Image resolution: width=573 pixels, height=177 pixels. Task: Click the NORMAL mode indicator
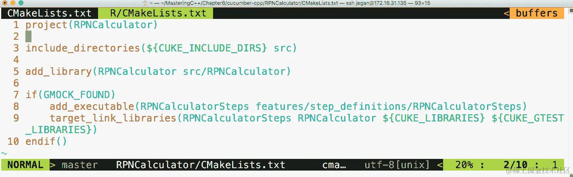point(25,165)
